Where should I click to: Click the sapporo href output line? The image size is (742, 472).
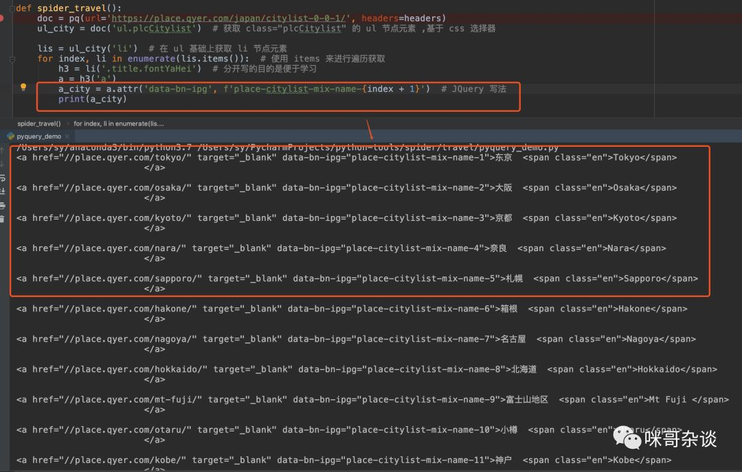357,279
